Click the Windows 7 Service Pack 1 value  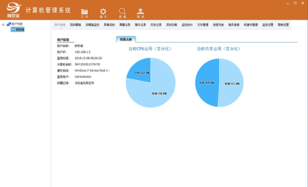pyautogui.click(x=92, y=70)
